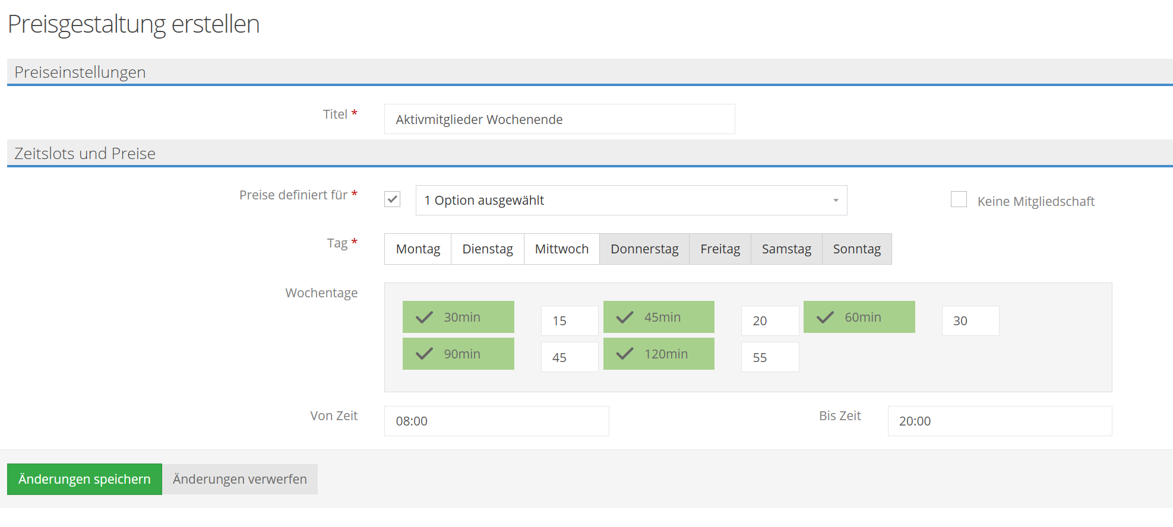1173x527 pixels.
Task: Uncheck the select-all checkbox beside the dropdown
Action: [392, 199]
